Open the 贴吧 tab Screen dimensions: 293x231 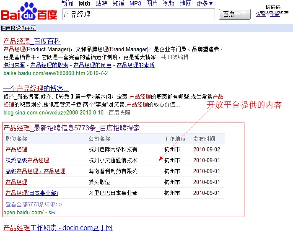(x=101, y=3)
